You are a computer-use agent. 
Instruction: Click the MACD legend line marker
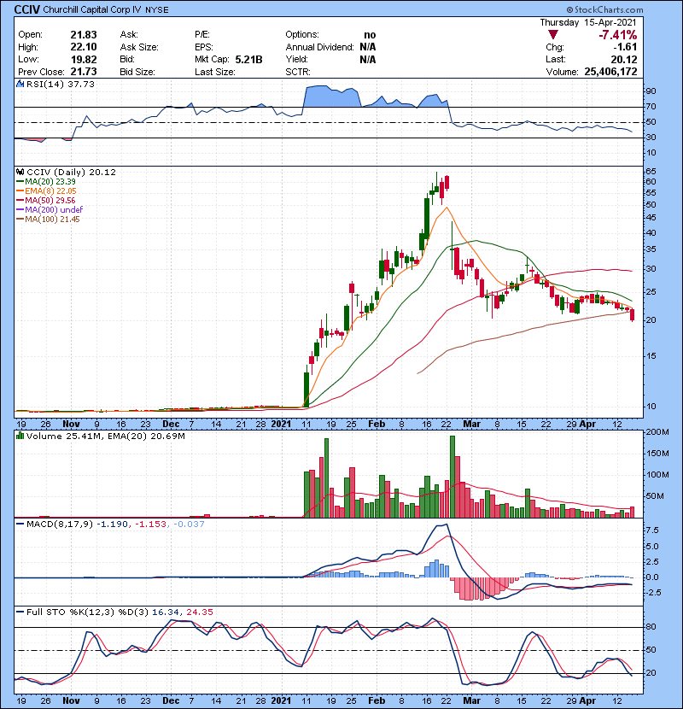point(20,524)
